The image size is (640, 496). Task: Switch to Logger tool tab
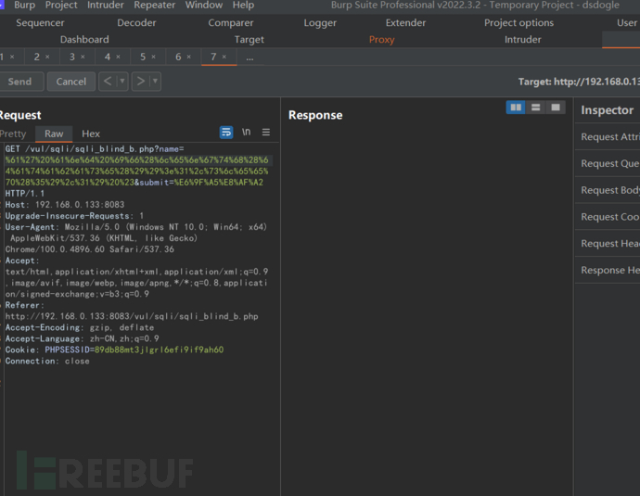320,23
